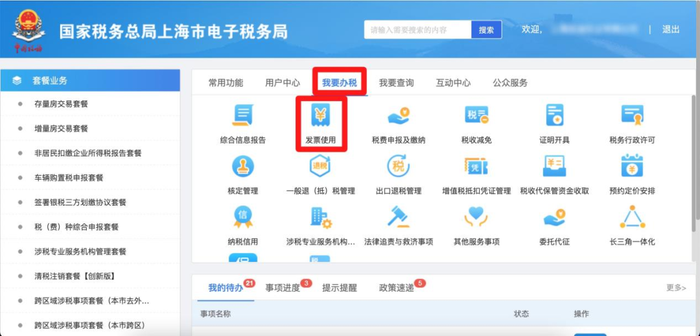700x336 pixels.
Task: Click the 国家税务总局上海市电子税务局 title
Action: [173, 32]
